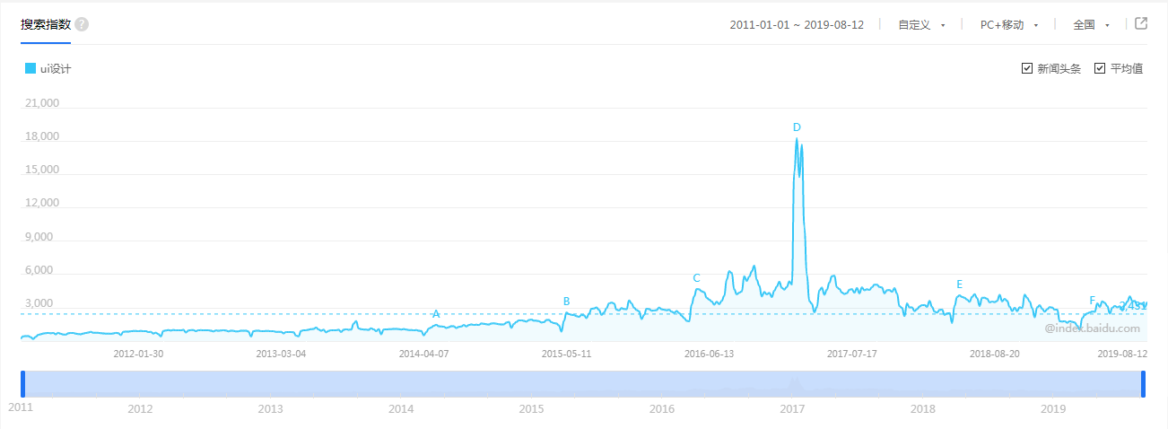
Task: Click the ui设计 legend label
Action: tap(56, 68)
